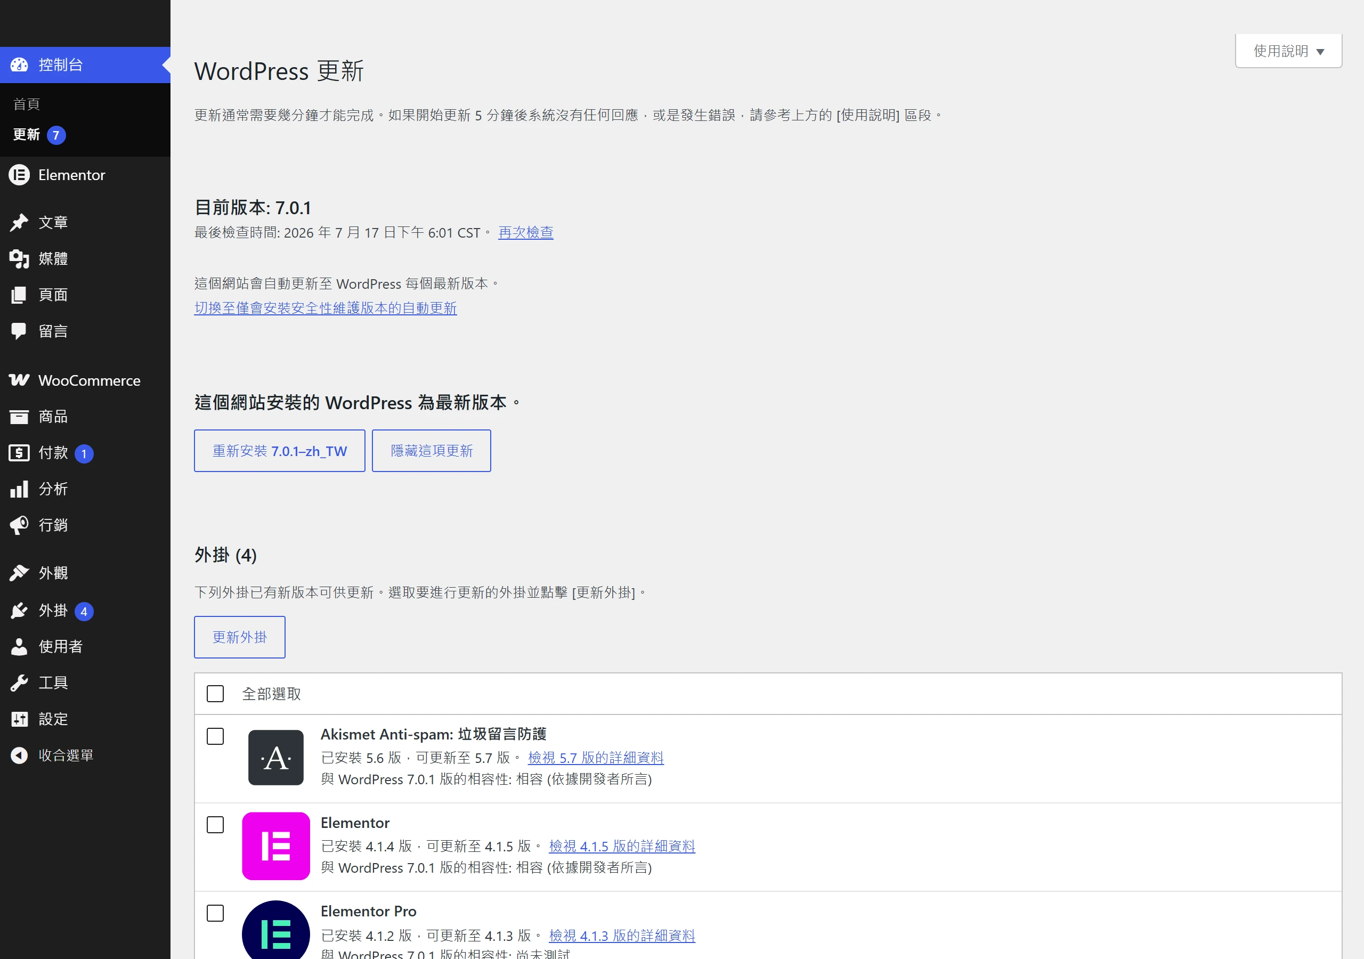
Task: Click the Elementor Pro plugin logo
Action: point(275,930)
